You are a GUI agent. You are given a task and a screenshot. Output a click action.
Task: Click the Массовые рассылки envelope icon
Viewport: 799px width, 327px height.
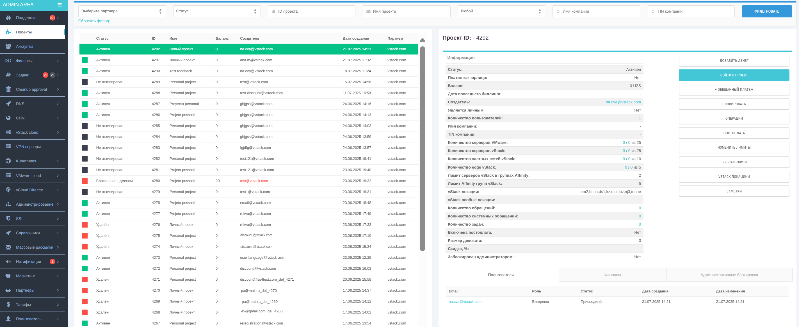(8, 247)
